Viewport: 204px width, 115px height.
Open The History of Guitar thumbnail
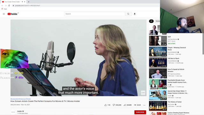(x=158, y=106)
